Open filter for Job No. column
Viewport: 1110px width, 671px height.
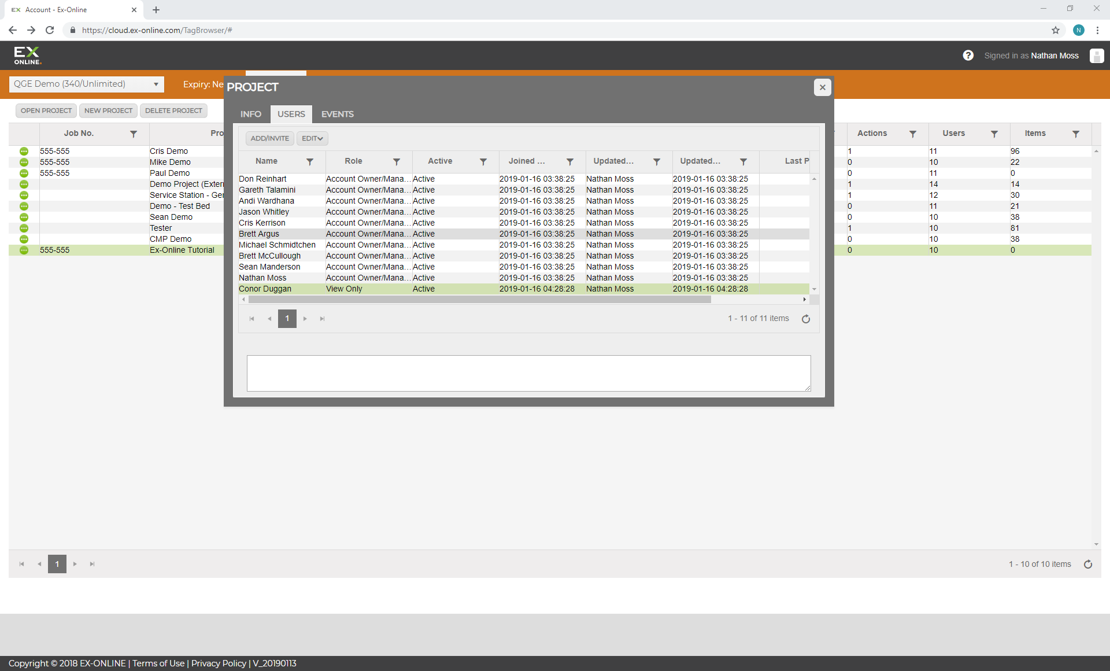click(x=134, y=134)
